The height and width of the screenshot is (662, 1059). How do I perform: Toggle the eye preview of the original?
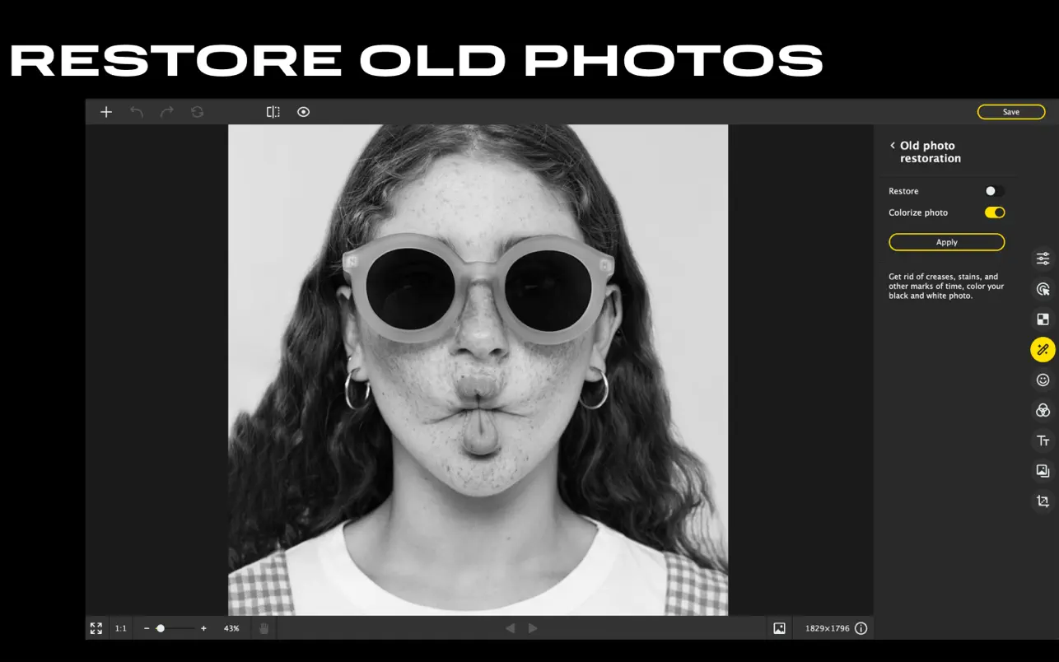pyautogui.click(x=303, y=112)
